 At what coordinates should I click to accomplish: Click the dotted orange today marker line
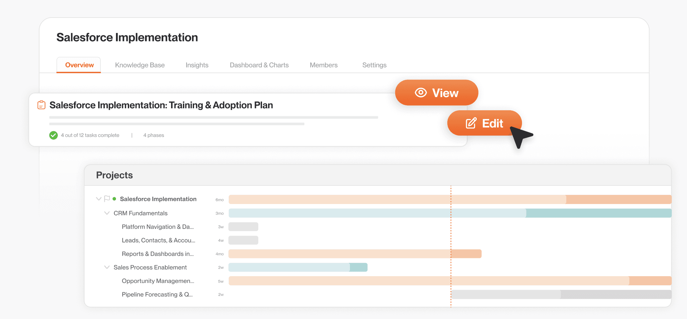pos(451,246)
